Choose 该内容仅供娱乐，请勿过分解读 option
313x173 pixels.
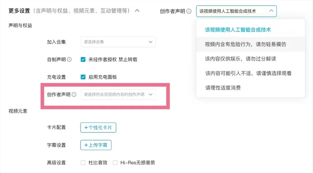(240, 59)
